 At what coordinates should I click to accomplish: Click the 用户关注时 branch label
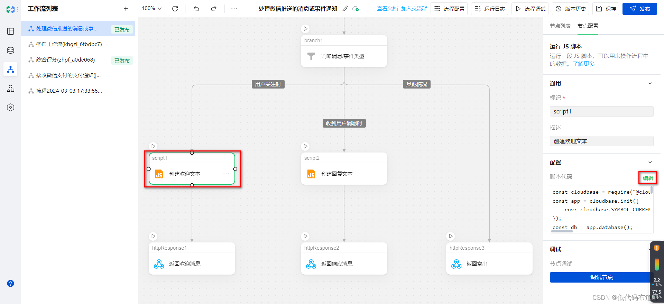point(268,84)
